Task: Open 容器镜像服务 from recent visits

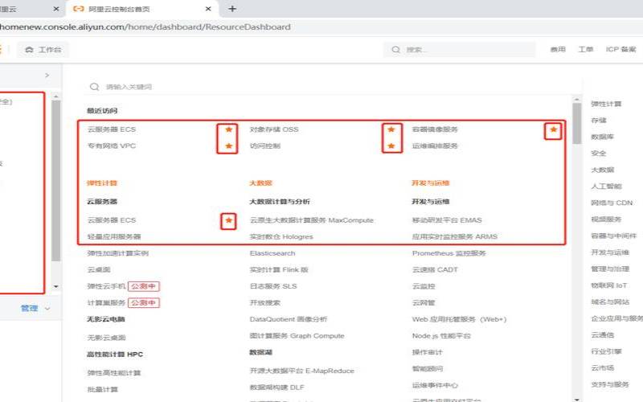Action: pos(435,129)
